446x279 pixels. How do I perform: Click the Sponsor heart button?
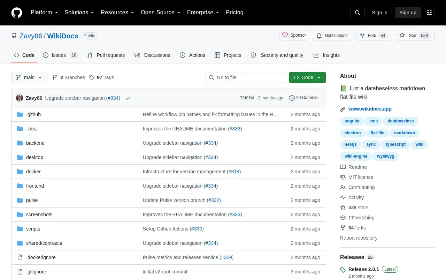294,36
